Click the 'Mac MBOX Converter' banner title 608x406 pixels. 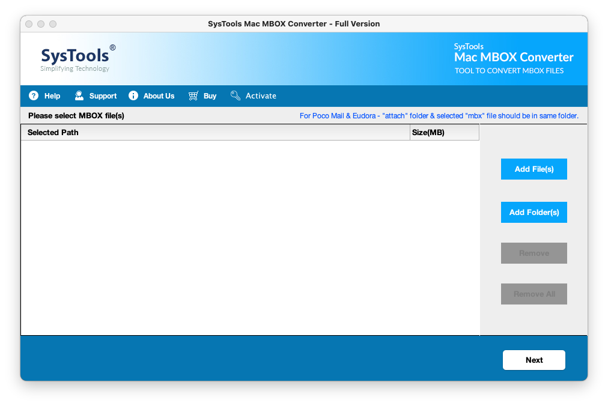click(514, 58)
